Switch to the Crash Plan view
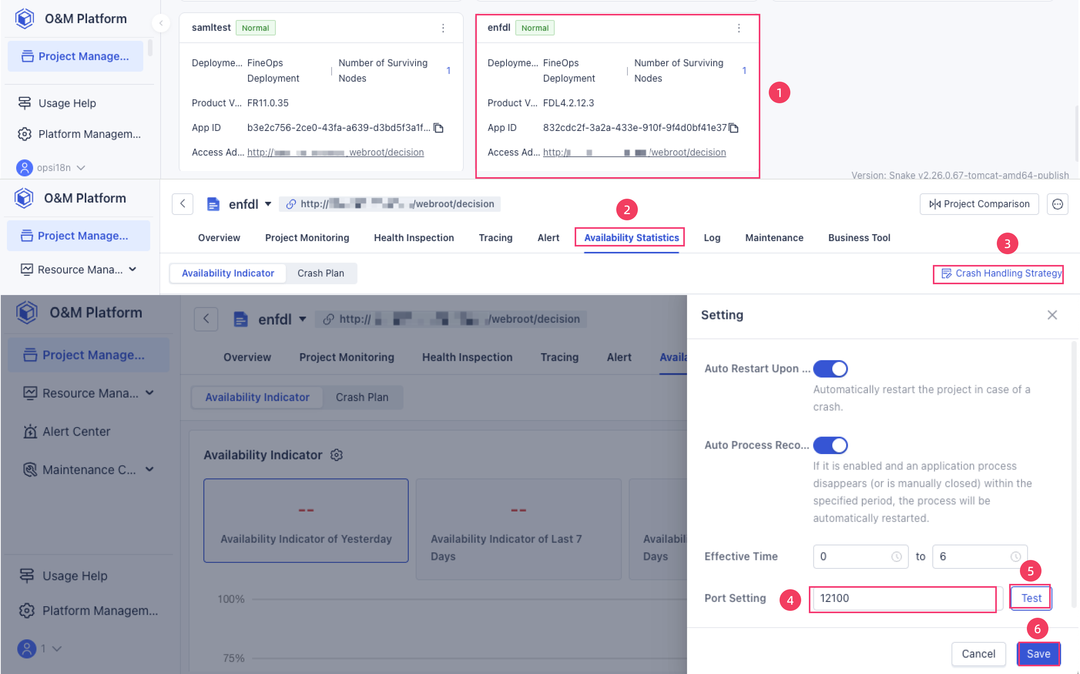Image resolution: width=1080 pixels, height=674 pixels. [x=320, y=273]
